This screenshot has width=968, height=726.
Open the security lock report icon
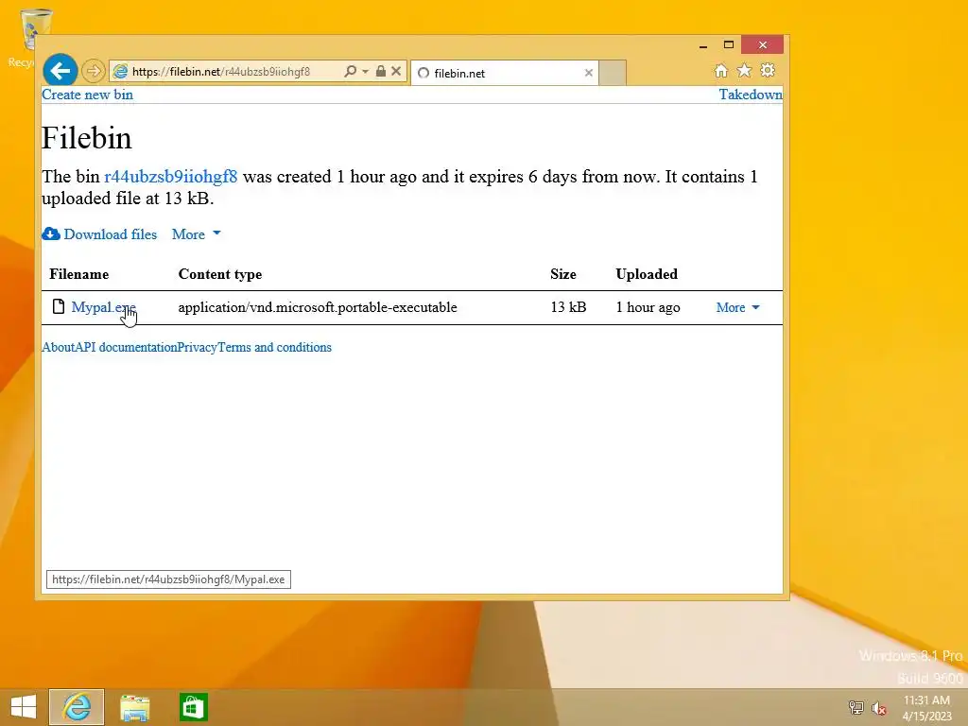click(x=381, y=71)
